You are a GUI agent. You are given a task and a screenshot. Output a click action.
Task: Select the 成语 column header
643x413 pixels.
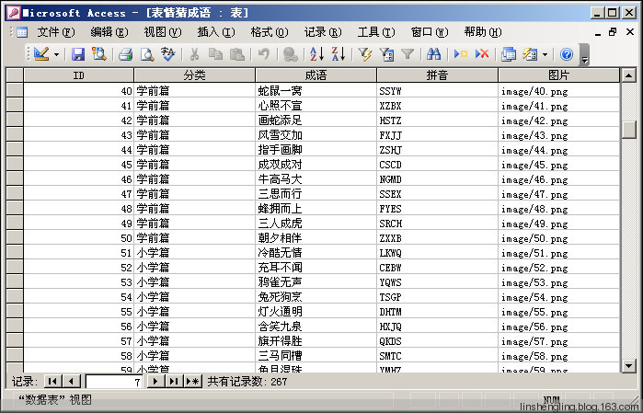(x=316, y=75)
